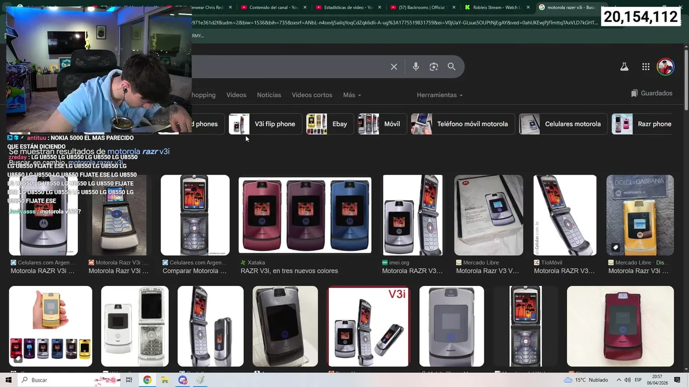Open hand holding gold Razr image
Image resolution: width=689 pixels, height=387 pixels.
[x=51, y=326]
